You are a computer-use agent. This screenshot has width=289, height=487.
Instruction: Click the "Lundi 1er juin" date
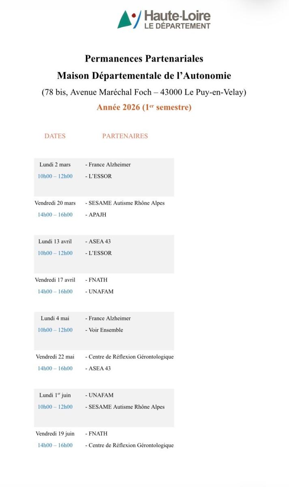pos(55,395)
